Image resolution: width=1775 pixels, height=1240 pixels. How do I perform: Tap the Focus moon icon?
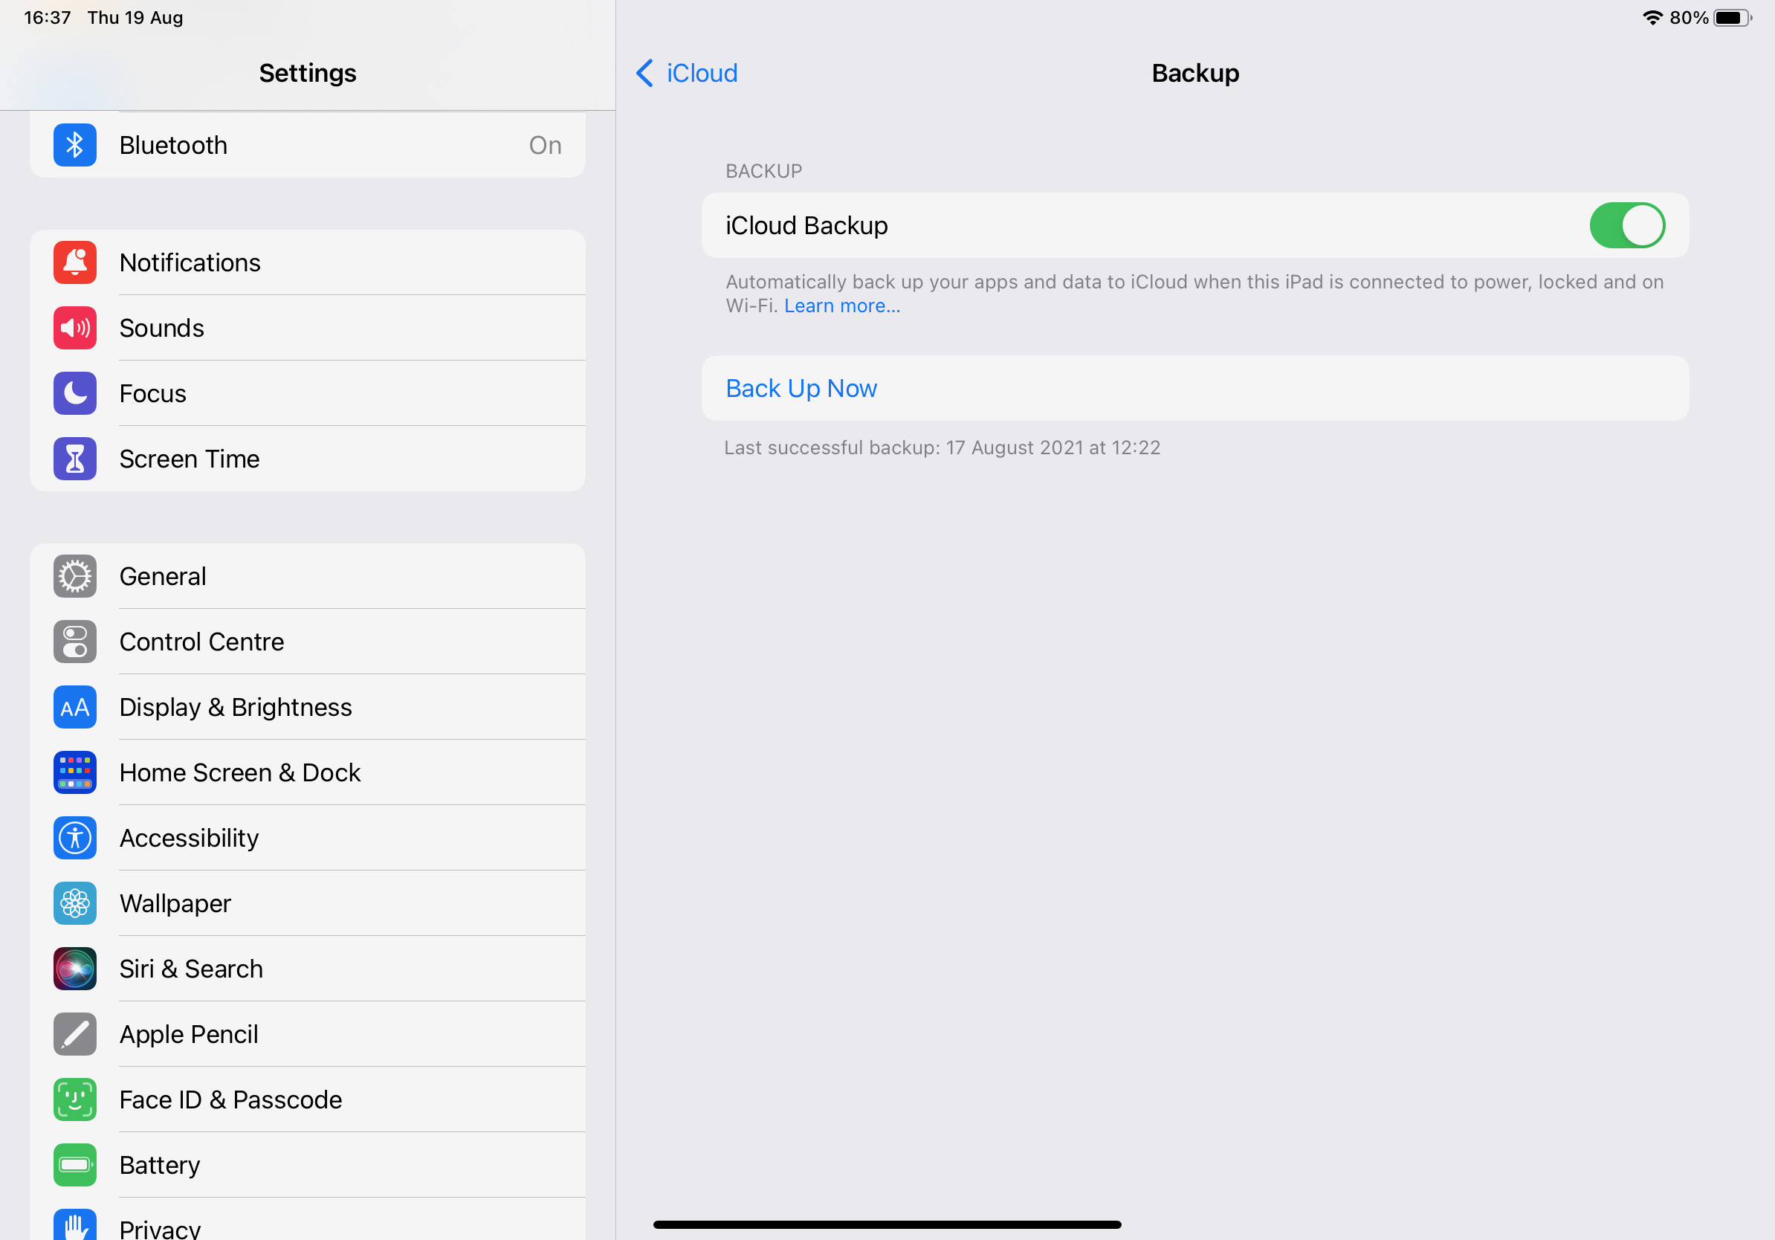[x=75, y=393]
